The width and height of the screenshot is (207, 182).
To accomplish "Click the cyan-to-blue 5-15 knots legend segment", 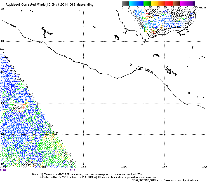I will [x=136, y=3].
